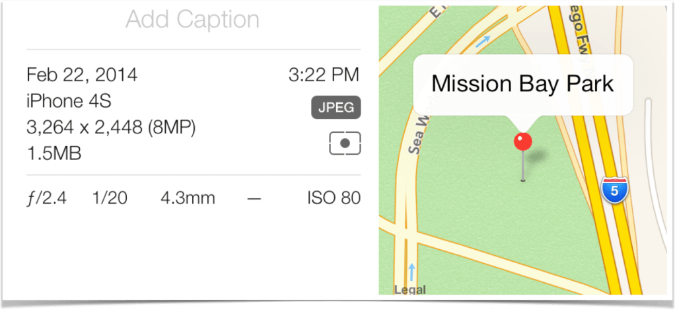
Task: Click the Add Caption text field
Action: point(192,20)
